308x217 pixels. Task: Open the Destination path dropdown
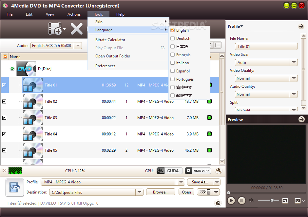(139, 192)
